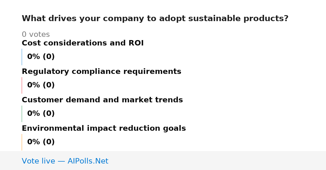326x170 pixels.
Task: Click the green bar under Customer demand
Action: click(x=22, y=114)
